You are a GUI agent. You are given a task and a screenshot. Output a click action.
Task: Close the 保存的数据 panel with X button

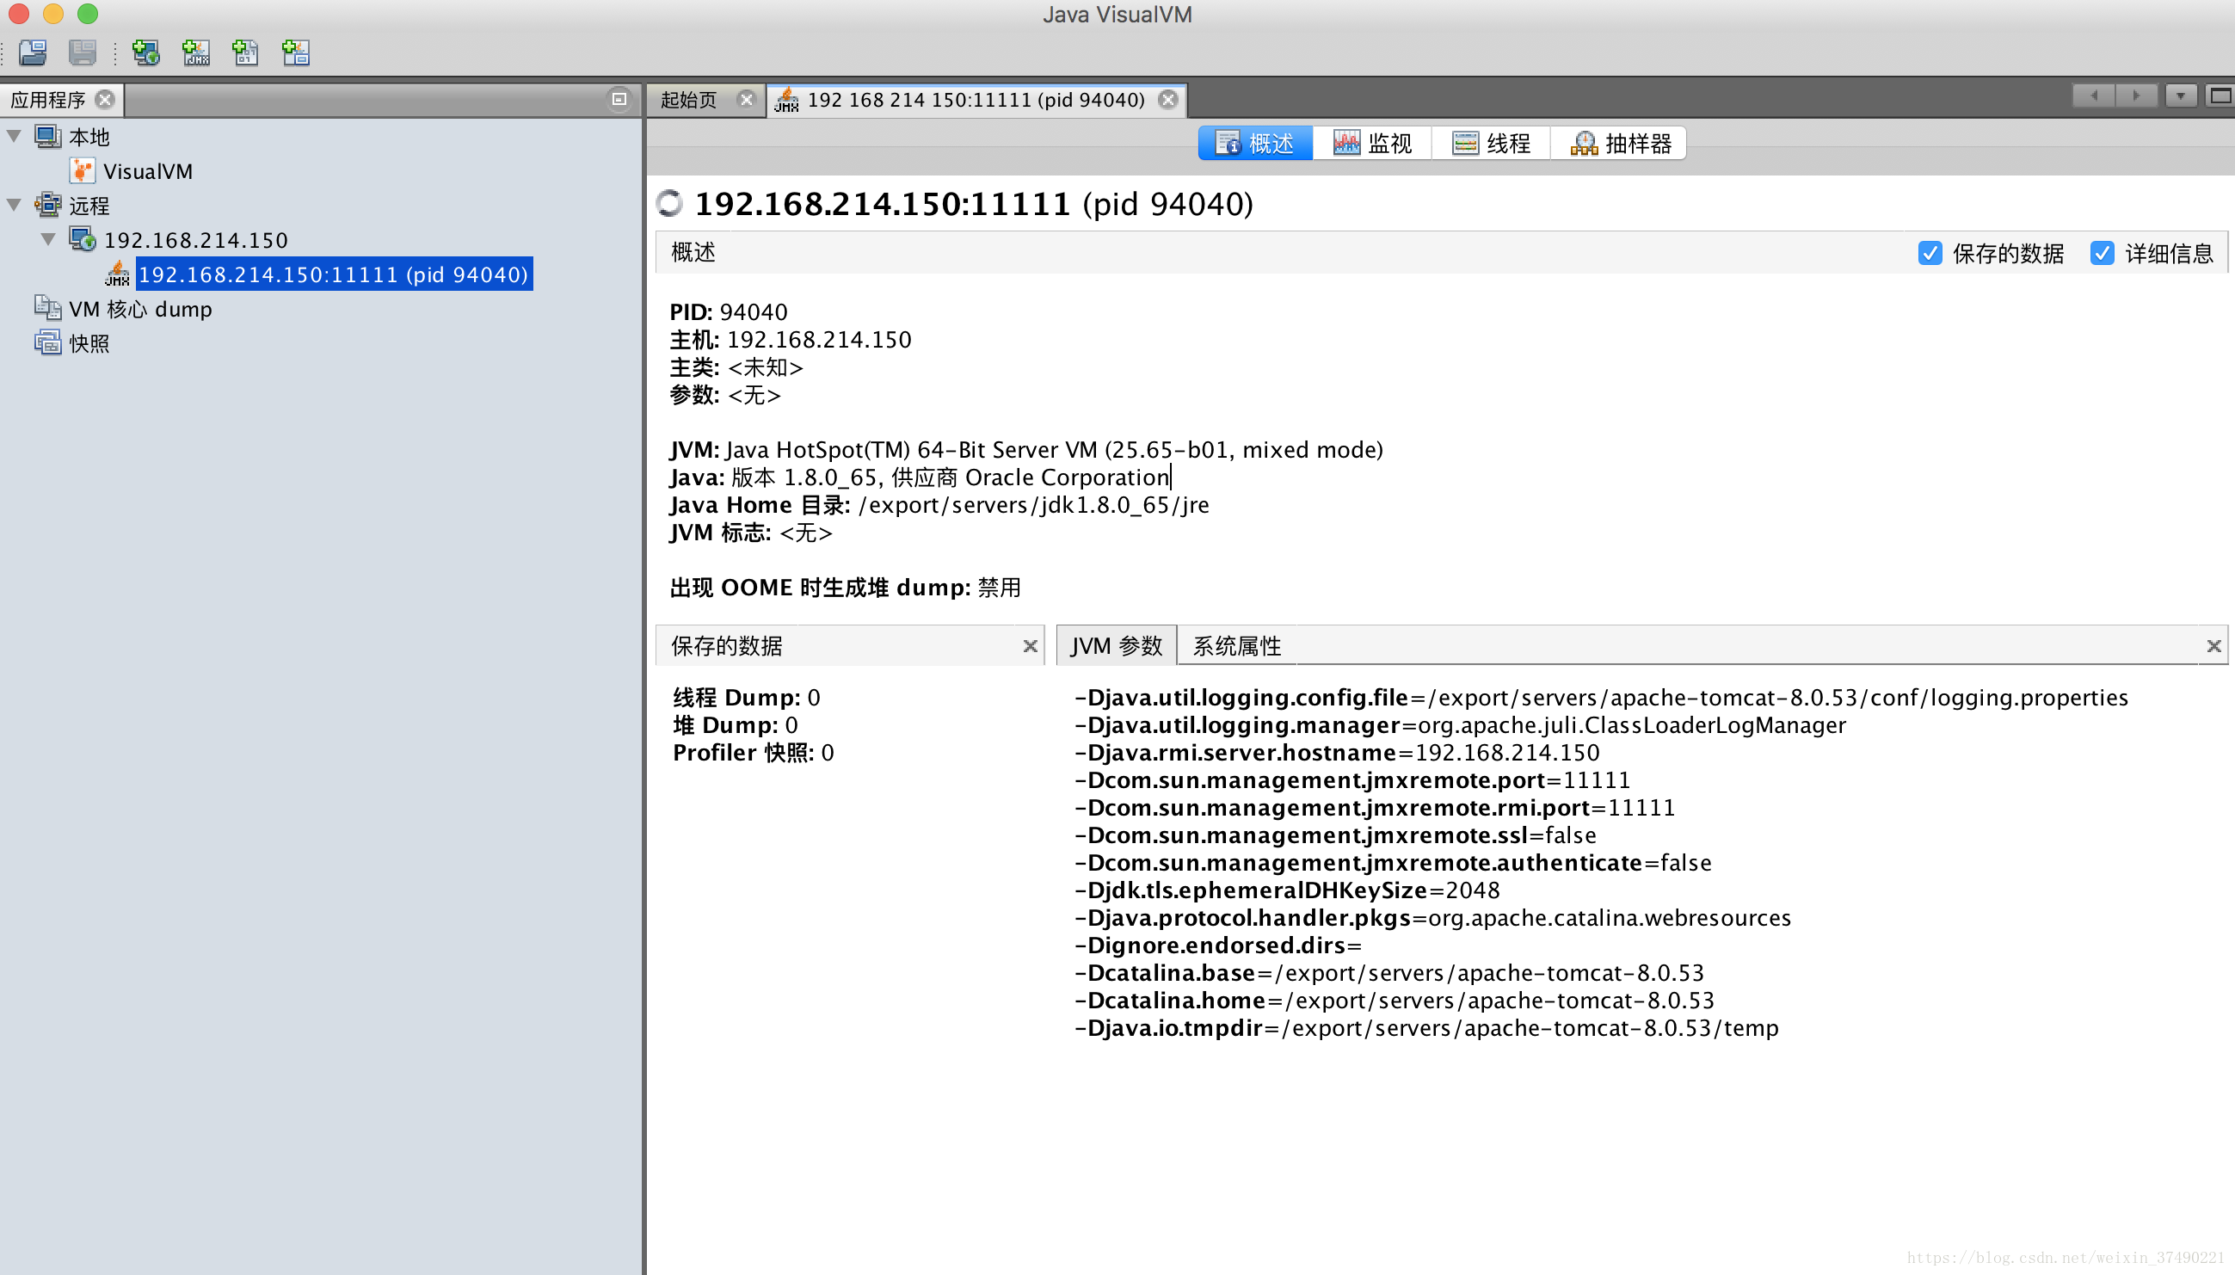coord(1031,644)
